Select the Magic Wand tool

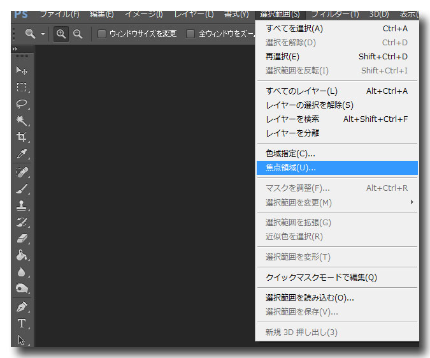point(22,121)
